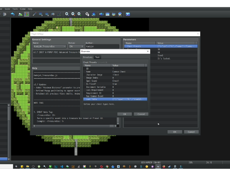Open the Plugin Manager puzzle icon

(93, 14)
